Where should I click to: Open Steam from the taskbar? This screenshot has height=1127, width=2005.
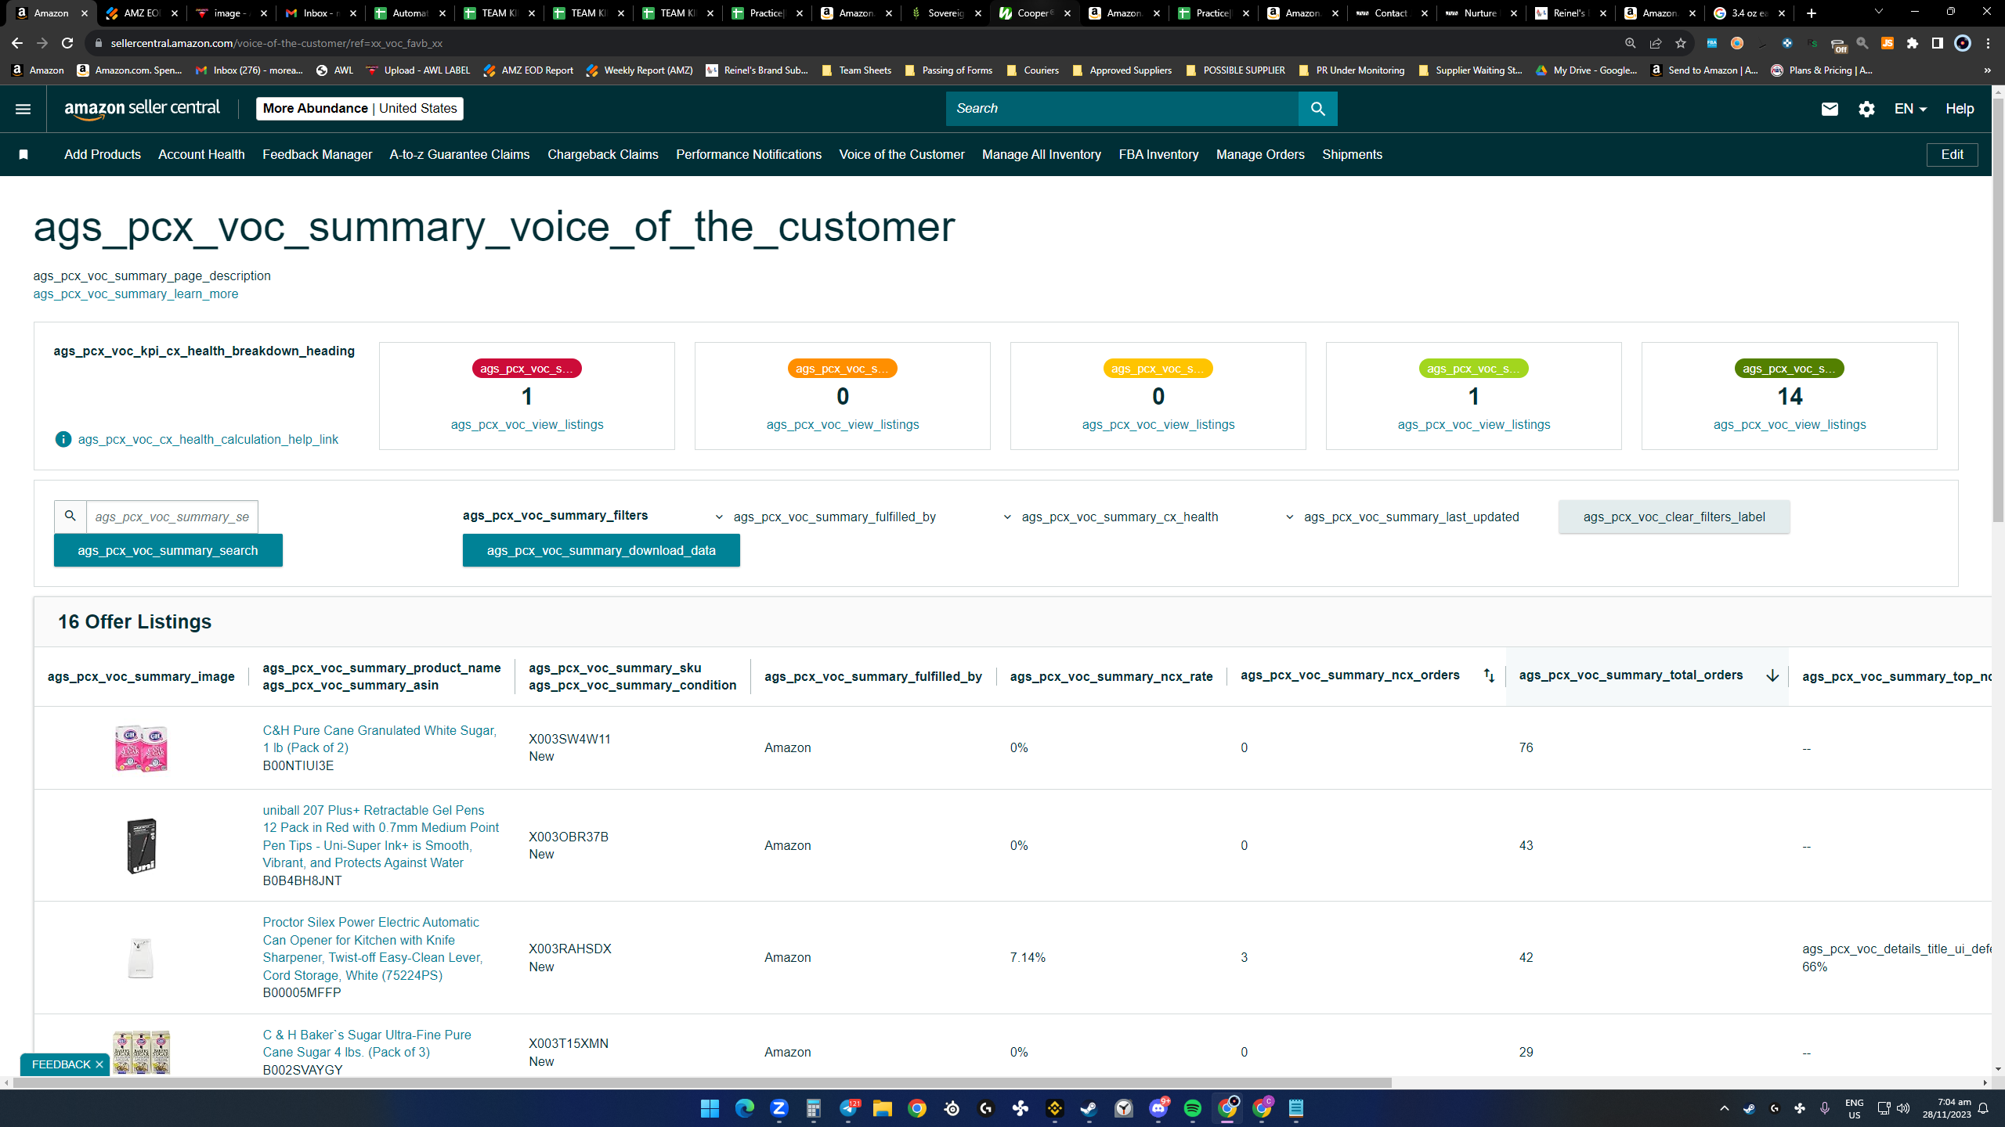pyautogui.click(x=1089, y=1108)
